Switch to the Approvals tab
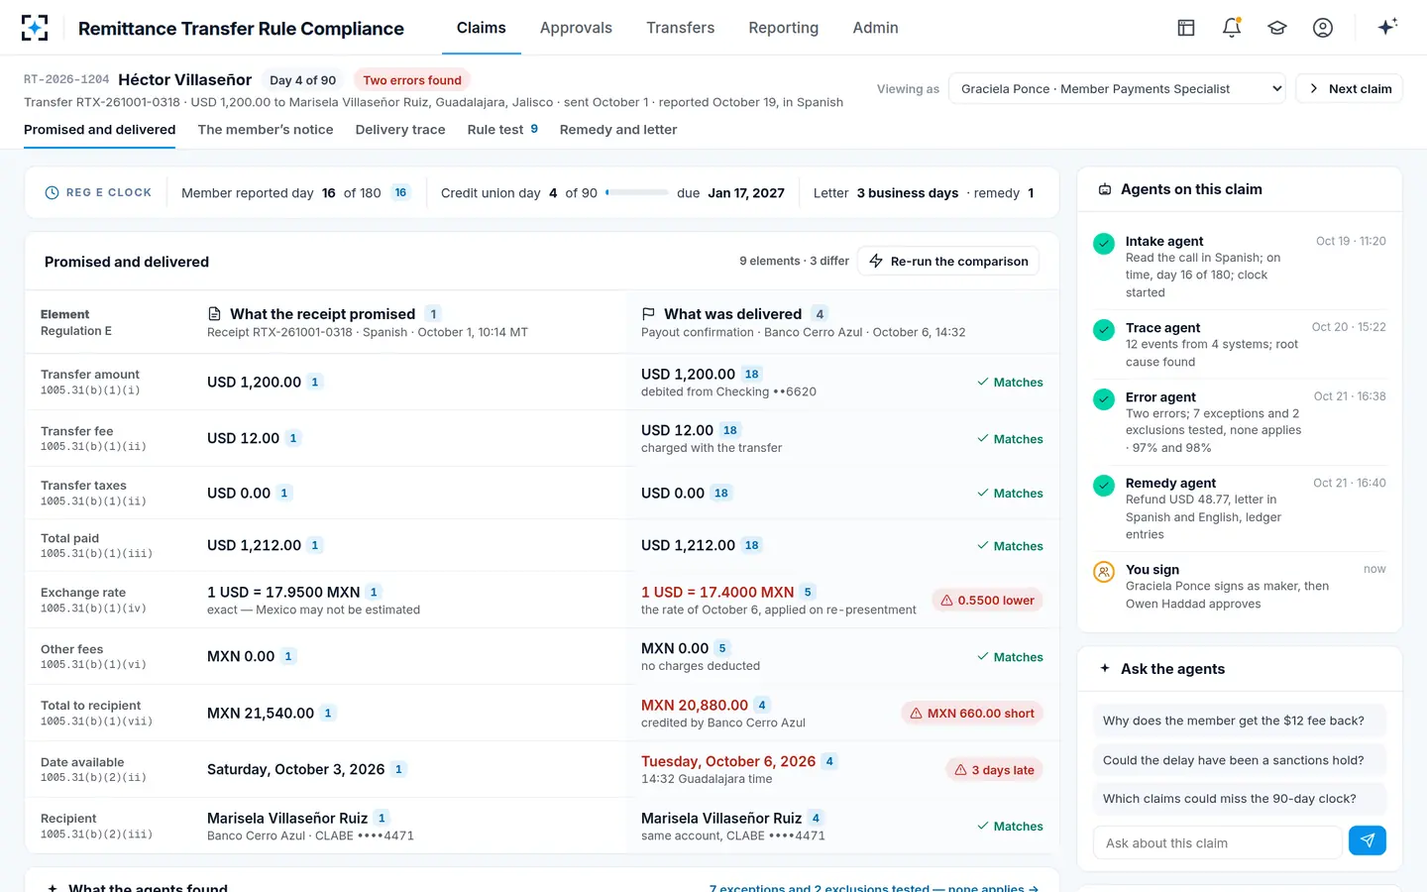The width and height of the screenshot is (1427, 892). [x=576, y=28]
